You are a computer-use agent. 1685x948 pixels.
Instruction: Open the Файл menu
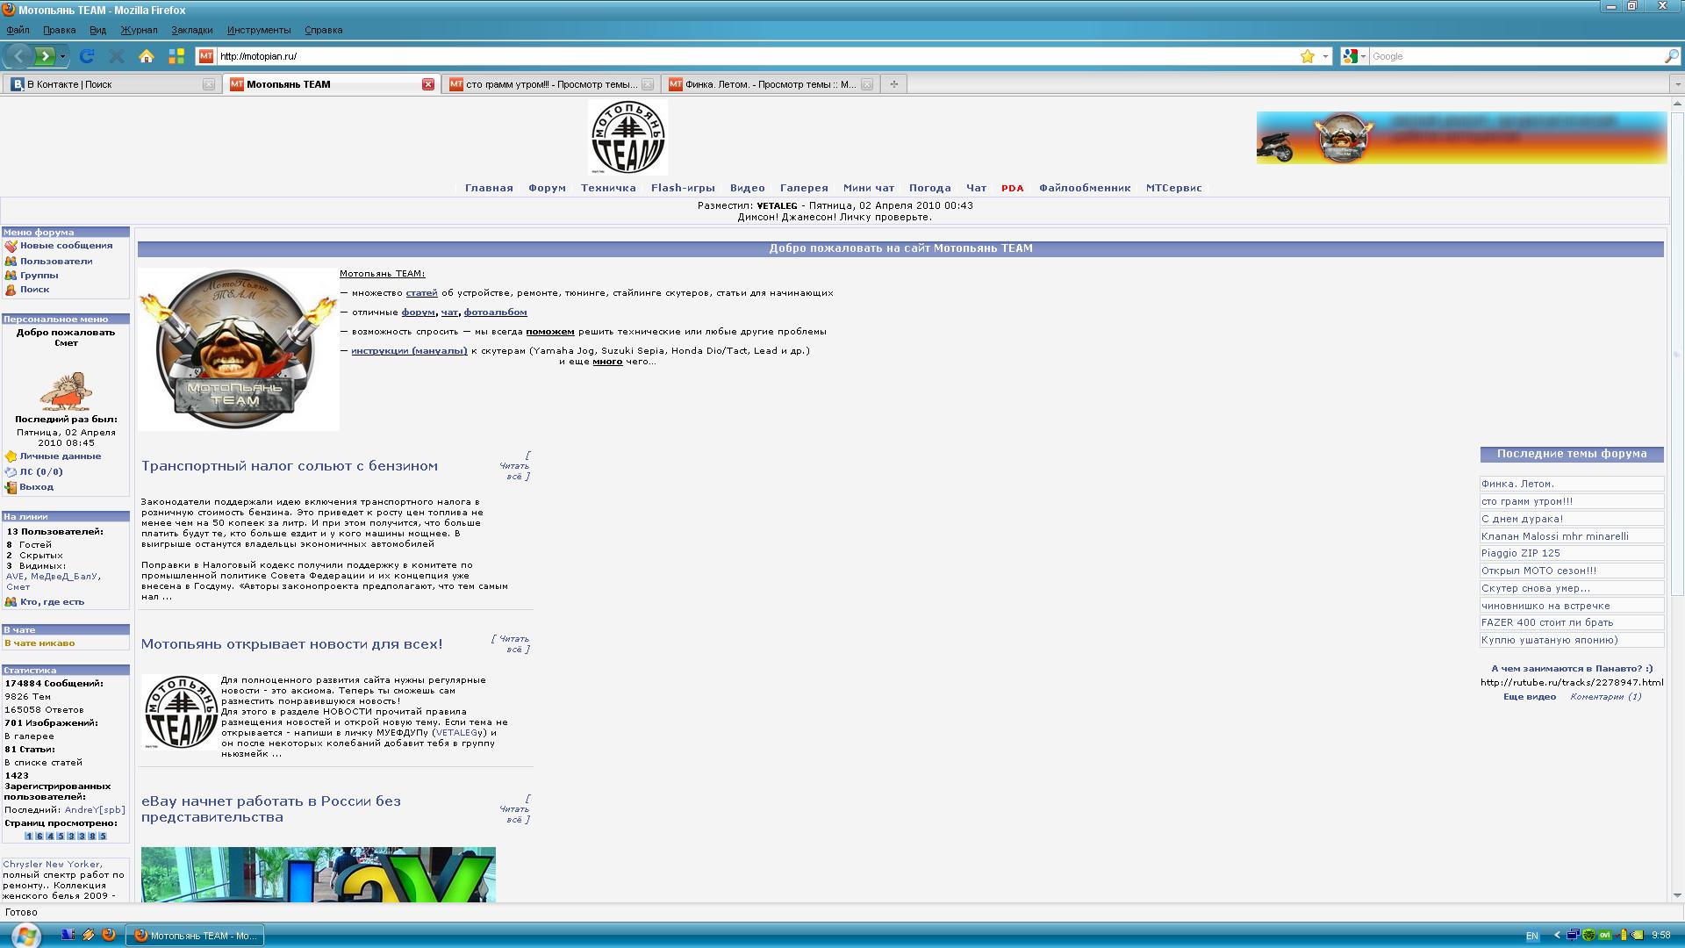(x=18, y=30)
